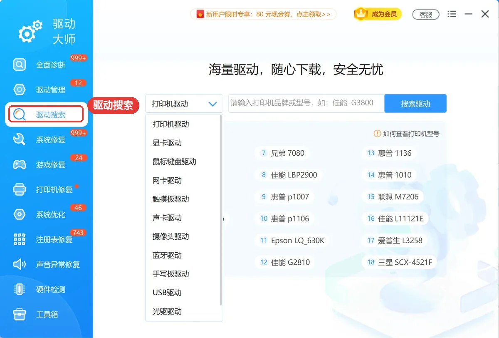Click the 游戏修复 gamepad icon
Viewport: 499px width, 338px height.
point(20,164)
